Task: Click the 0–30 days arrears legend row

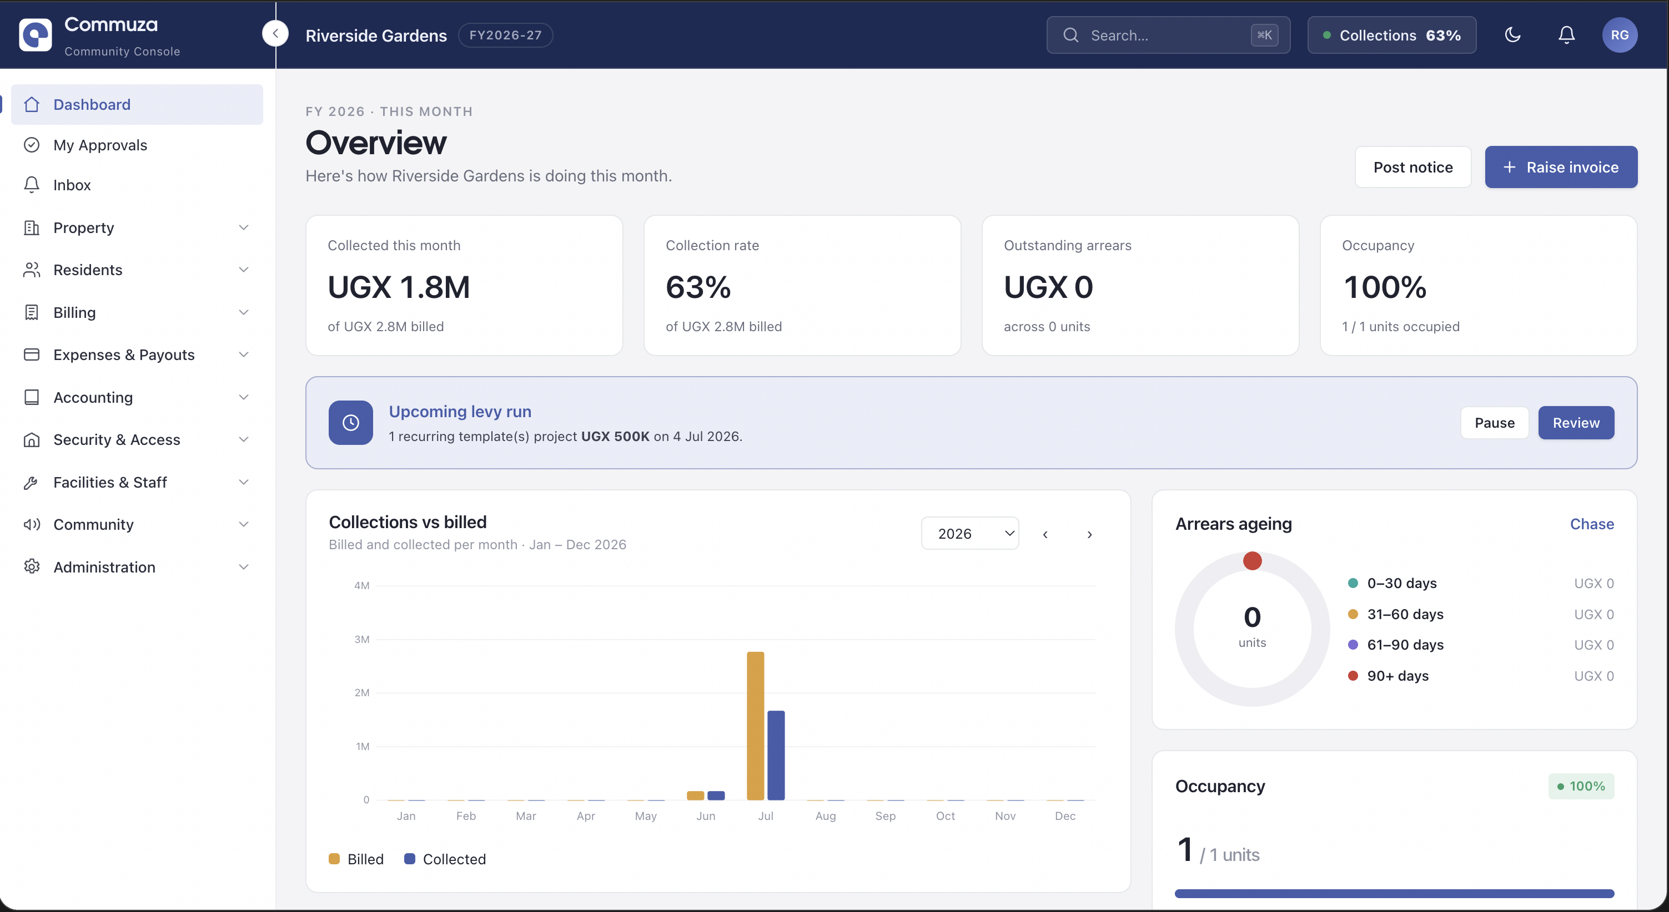Action: [1480, 583]
